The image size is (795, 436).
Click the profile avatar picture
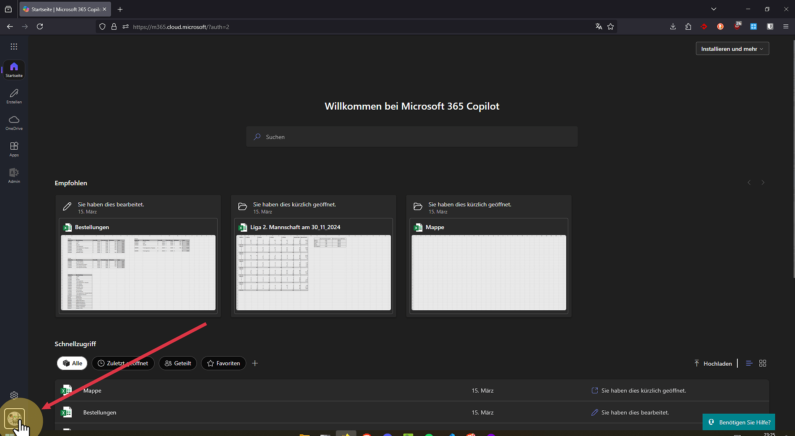[x=14, y=419]
